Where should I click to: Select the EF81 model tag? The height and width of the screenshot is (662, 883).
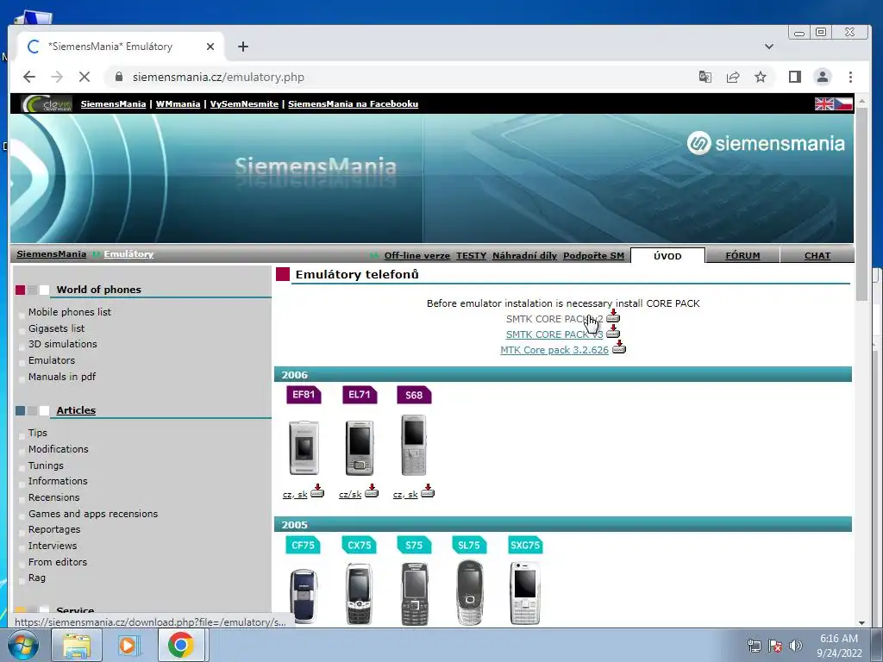click(304, 395)
